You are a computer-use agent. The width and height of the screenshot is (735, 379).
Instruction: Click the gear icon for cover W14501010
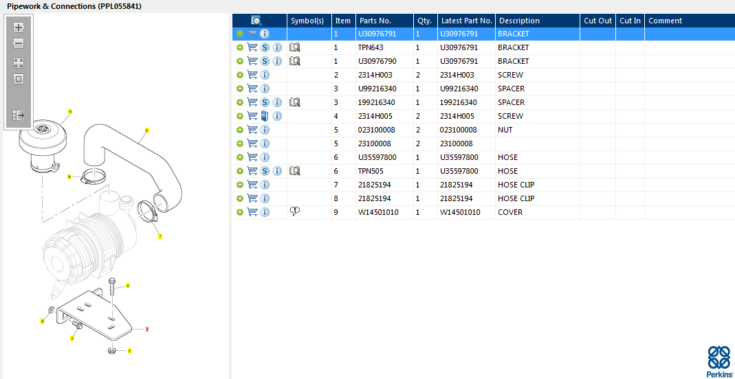tap(240, 212)
